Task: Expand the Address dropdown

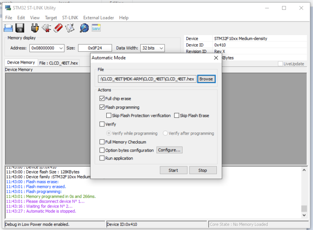Action: point(61,48)
